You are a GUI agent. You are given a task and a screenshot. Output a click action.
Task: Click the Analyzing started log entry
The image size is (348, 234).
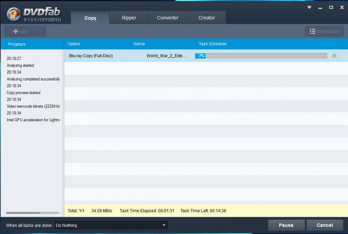pyautogui.click(x=20, y=65)
